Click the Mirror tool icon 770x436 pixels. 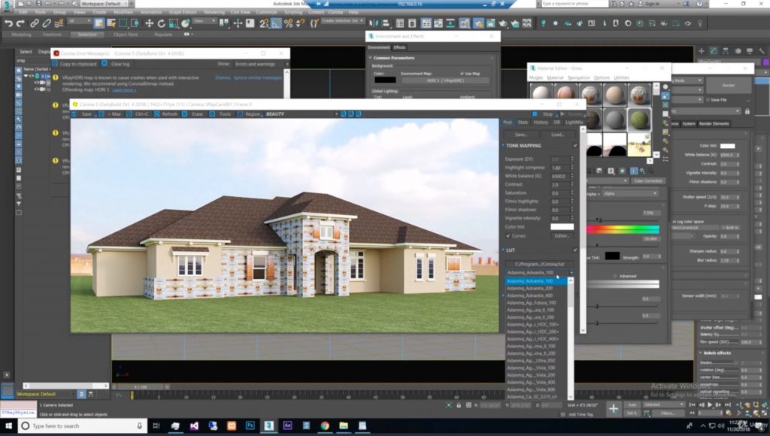pyautogui.click(x=374, y=23)
